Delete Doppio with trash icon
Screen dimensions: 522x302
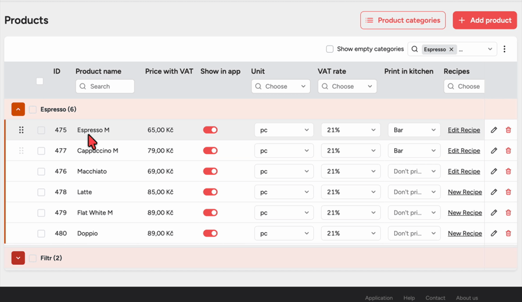click(508, 233)
